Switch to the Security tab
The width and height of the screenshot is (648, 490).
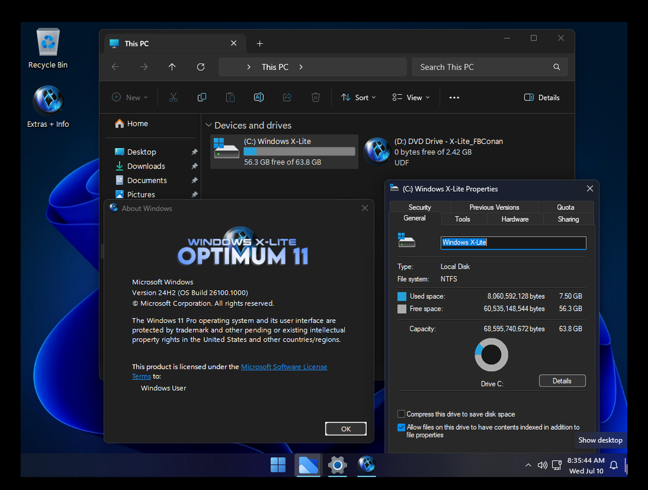420,207
